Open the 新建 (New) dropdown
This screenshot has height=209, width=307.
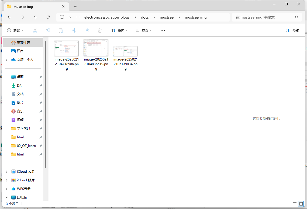coord(15,30)
